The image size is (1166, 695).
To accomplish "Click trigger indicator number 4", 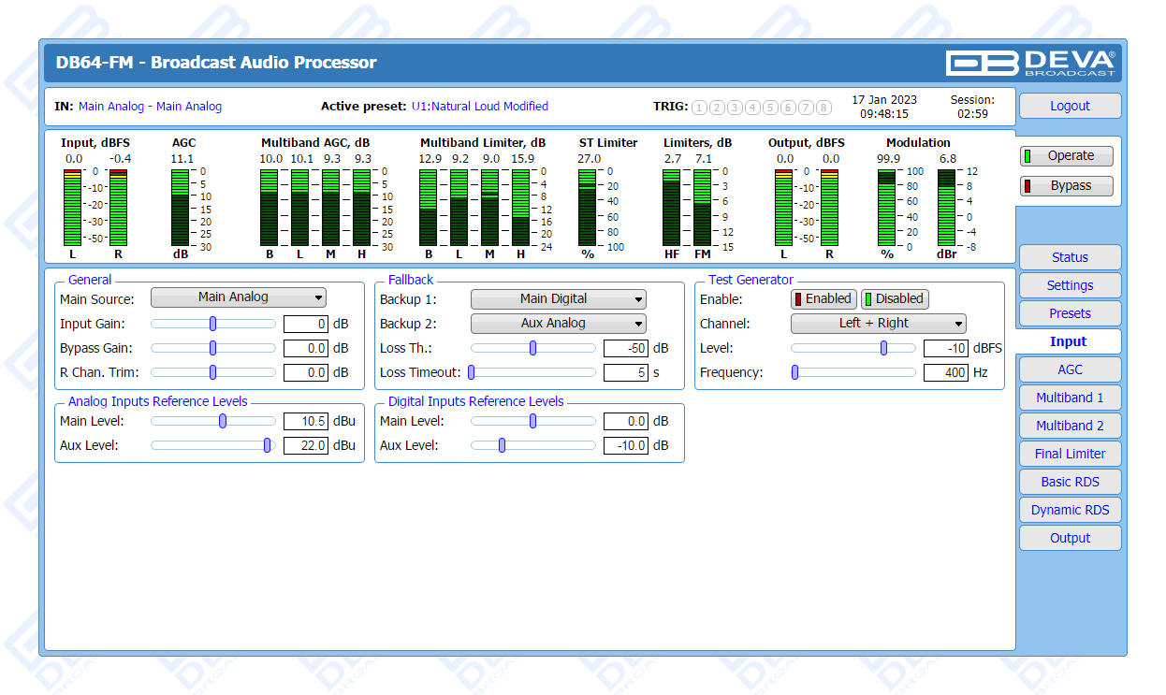I will pyautogui.click(x=752, y=108).
